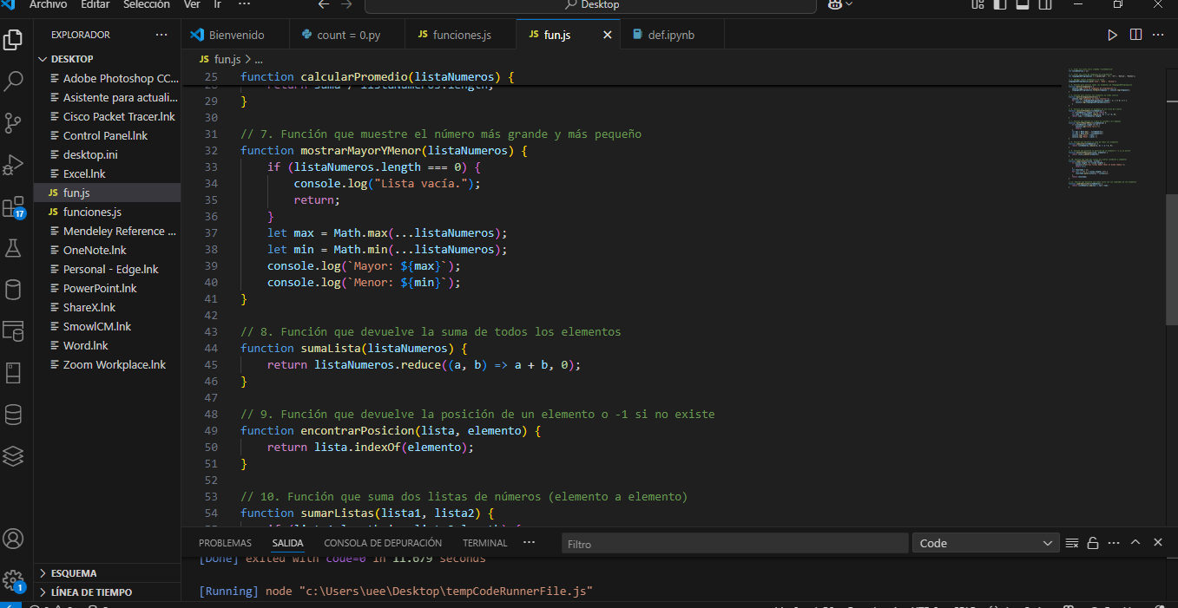This screenshot has height=608, width=1178.
Task: Select fun.js in the Explorer tree
Action: [x=107, y=193]
